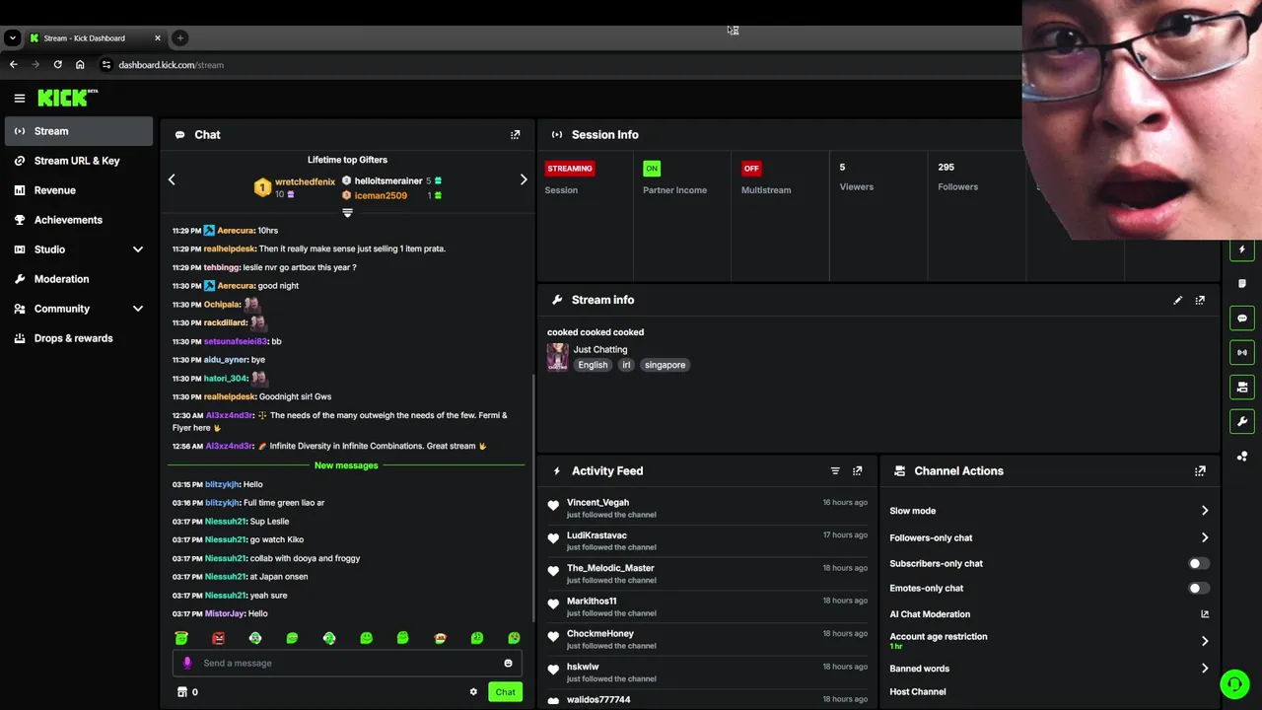Click the Send a message field
Image resolution: width=1262 pixels, height=710 pixels.
coord(347,664)
